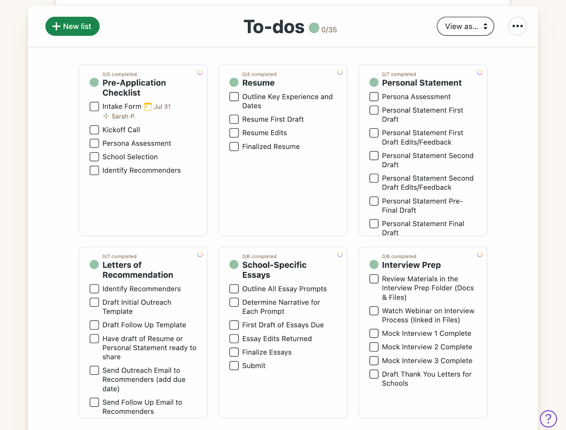Viewport: 566px width, 430px height.
Task: Click the rainbow circle icon on Pre-Application Checklist card
Action: pyautogui.click(x=200, y=72)
